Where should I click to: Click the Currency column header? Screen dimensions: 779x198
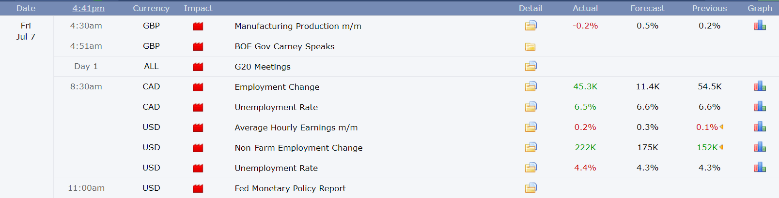click(x=151, y=8)
